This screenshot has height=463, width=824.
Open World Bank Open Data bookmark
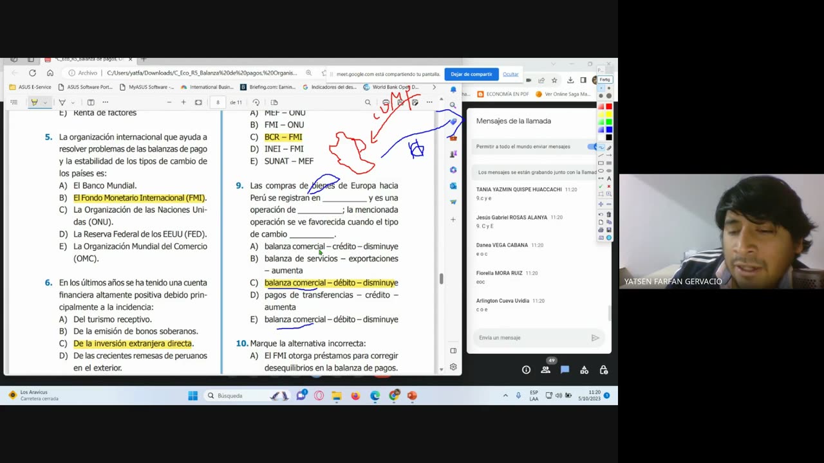[391, 87]
